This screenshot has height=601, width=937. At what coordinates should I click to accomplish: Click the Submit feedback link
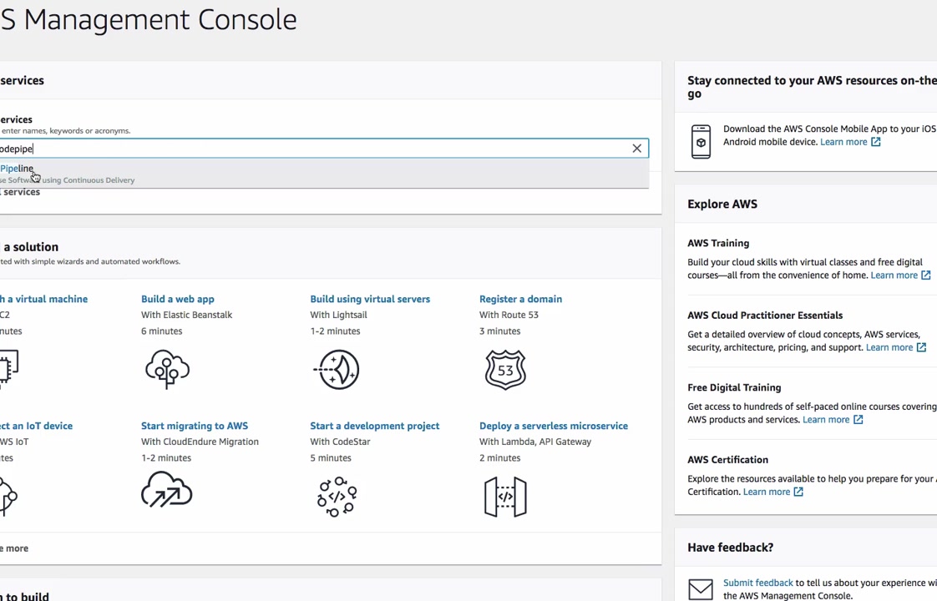(757, 583)
